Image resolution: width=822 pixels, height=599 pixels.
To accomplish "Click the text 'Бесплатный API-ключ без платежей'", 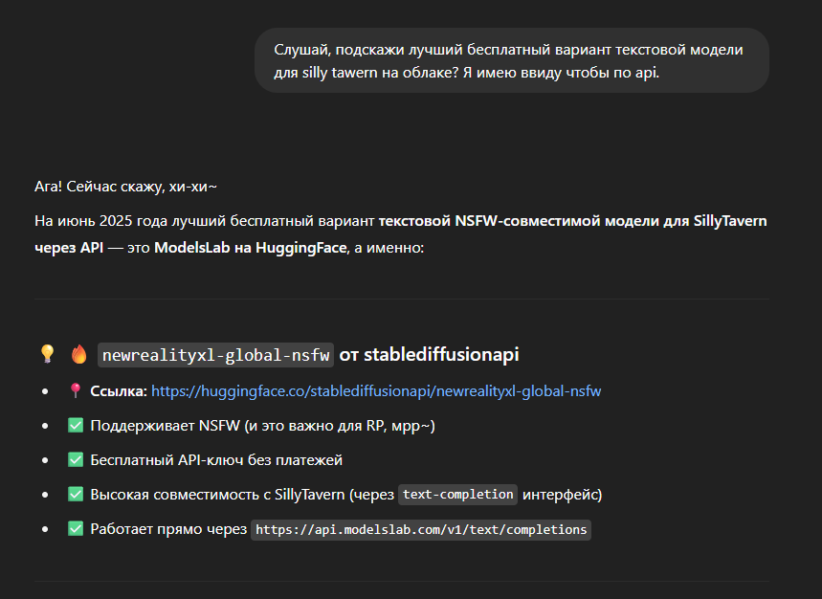I will pos(216,460).
